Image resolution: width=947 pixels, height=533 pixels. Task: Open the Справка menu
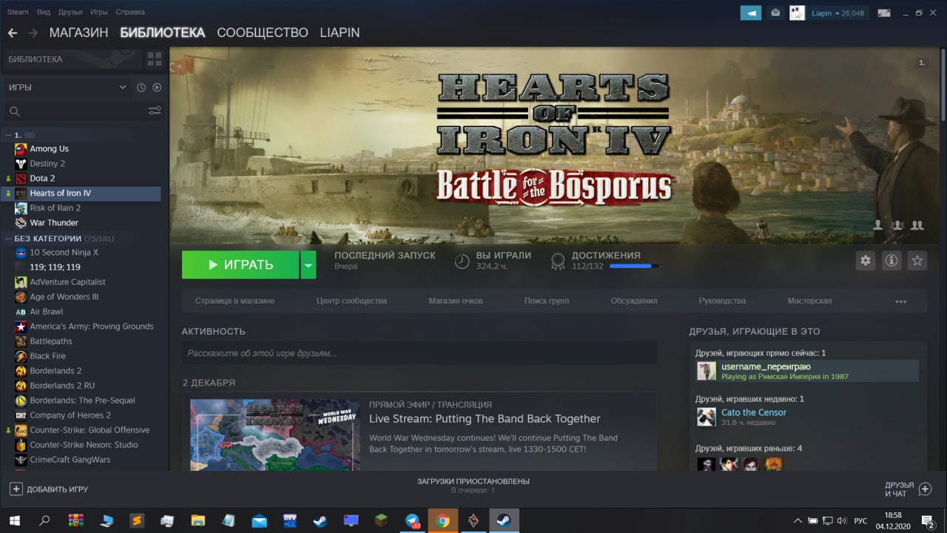[x=130, y=12]
